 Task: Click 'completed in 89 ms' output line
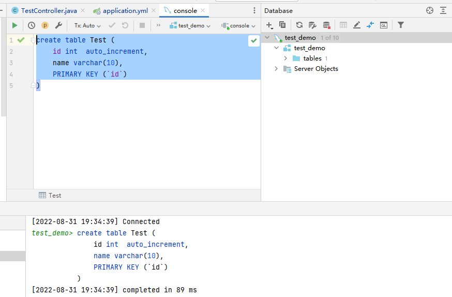160,290
